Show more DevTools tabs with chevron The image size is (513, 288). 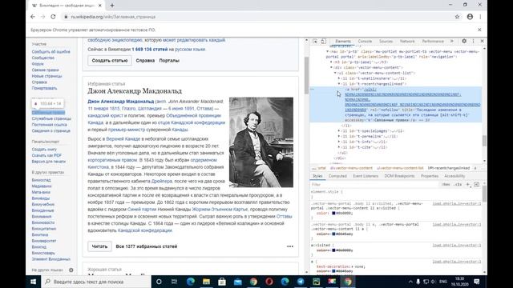point(452,41)
